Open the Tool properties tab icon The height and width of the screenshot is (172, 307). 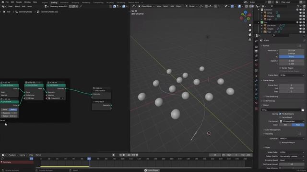point(256,41)
